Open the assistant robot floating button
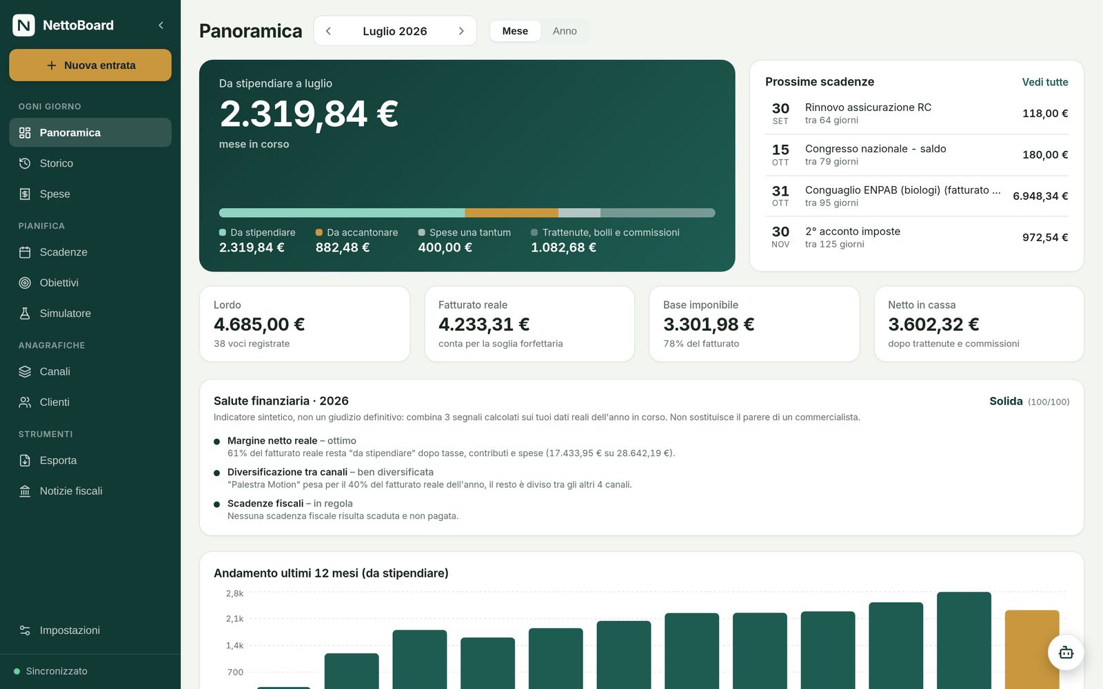The image size is (1103, 689). pos(1066,652)
